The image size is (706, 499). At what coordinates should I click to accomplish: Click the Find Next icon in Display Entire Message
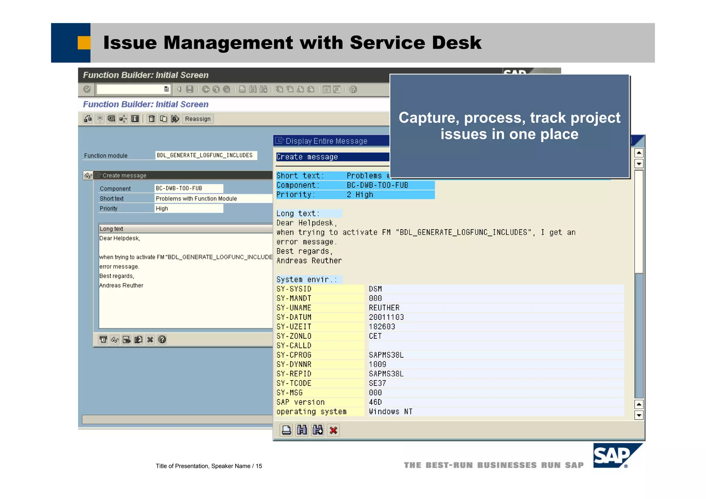coord(318,430)
